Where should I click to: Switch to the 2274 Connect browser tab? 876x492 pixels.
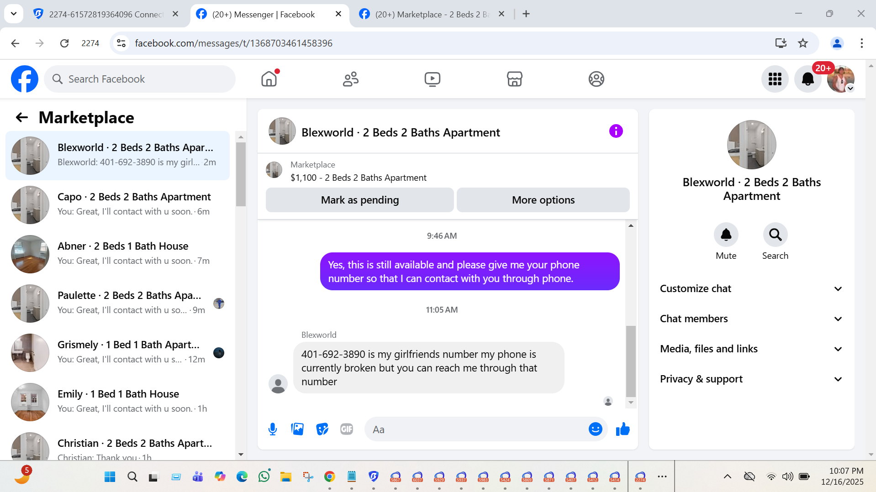pyautogui.click(x=106, y=14)
